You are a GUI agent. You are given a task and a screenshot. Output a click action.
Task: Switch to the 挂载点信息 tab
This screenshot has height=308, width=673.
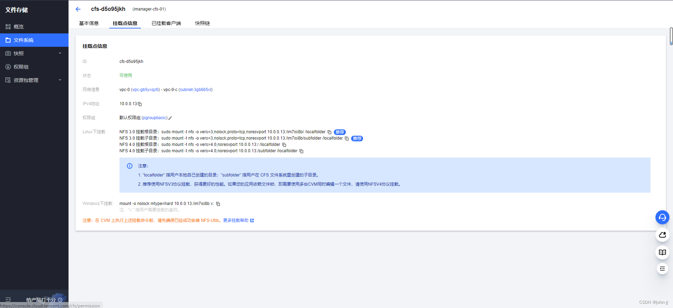coord(125,23)
